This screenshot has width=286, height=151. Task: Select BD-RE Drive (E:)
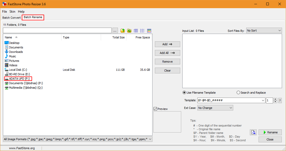[17, 74]
